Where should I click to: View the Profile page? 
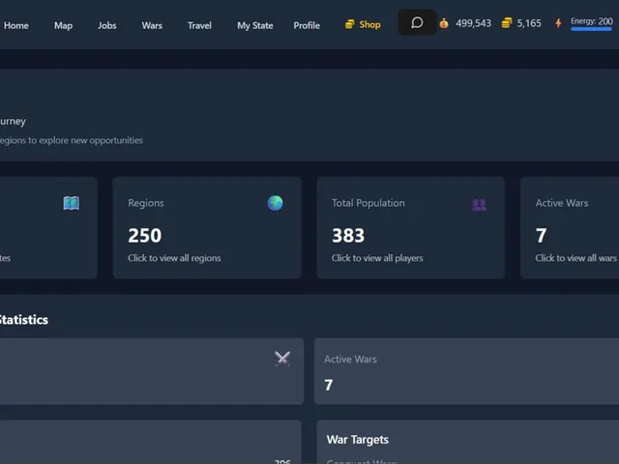[x=307, y=26]
